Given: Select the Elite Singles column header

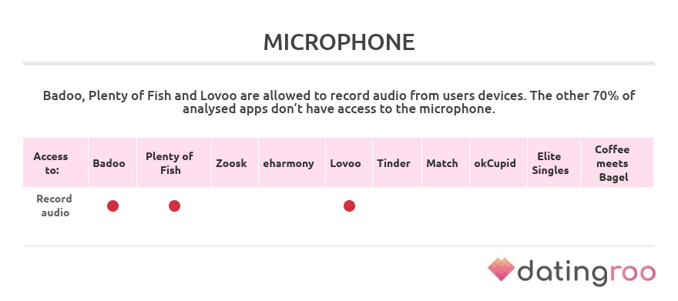Looking at the screenshot, I should coord(554,162).
